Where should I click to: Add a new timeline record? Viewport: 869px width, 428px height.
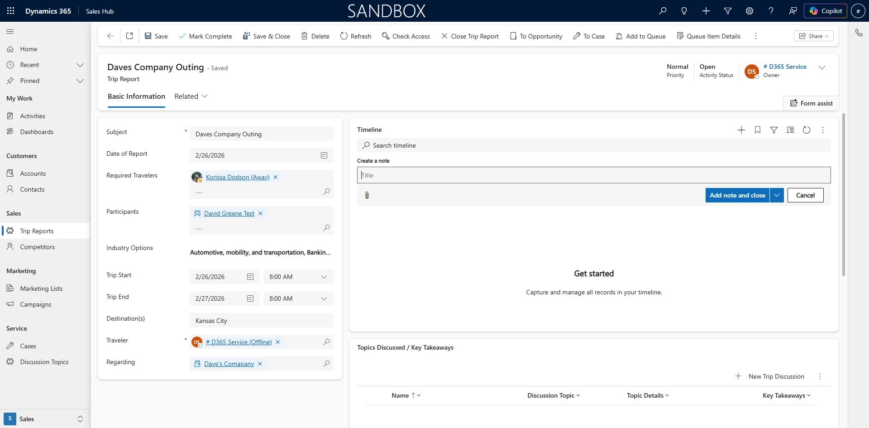pos(741,130)
